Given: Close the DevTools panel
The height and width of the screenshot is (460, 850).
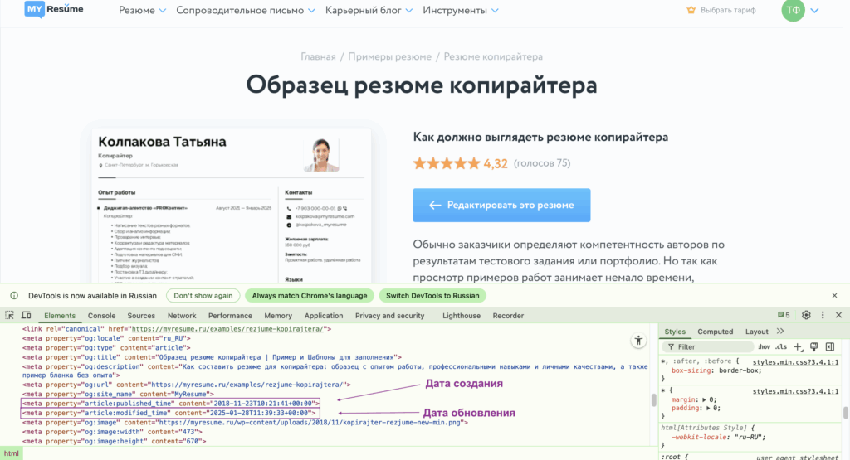Looking at the screenshot, I should (x=838, y=315).
